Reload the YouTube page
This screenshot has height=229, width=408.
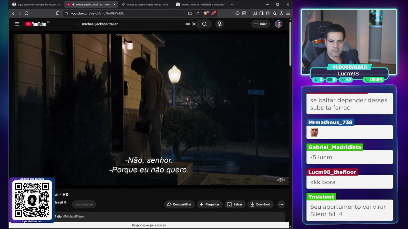coord(26,13)
